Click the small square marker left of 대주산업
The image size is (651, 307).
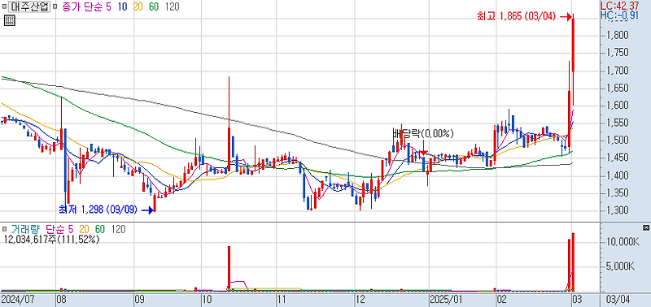tap(4, 7)
